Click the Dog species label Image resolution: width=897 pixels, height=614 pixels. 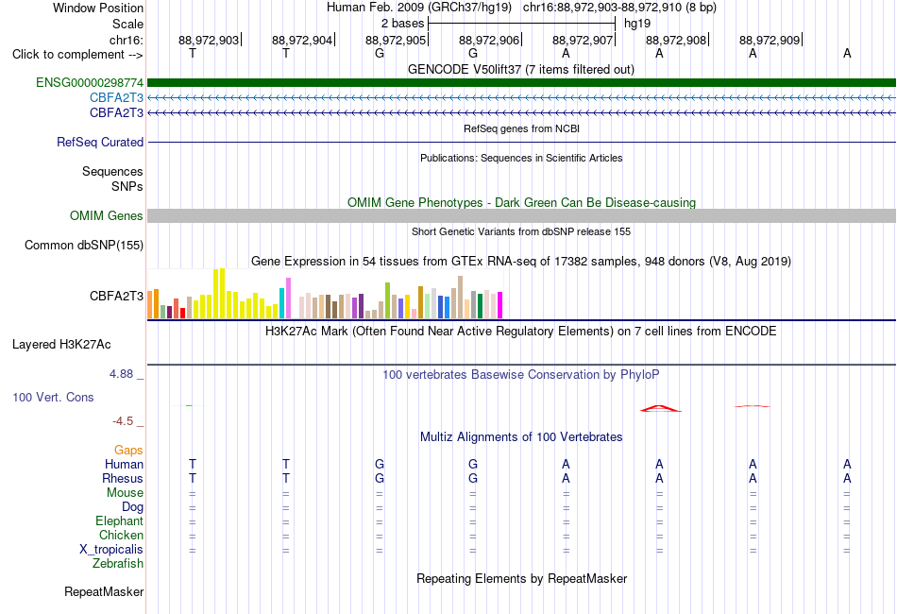tap(132, 507)
